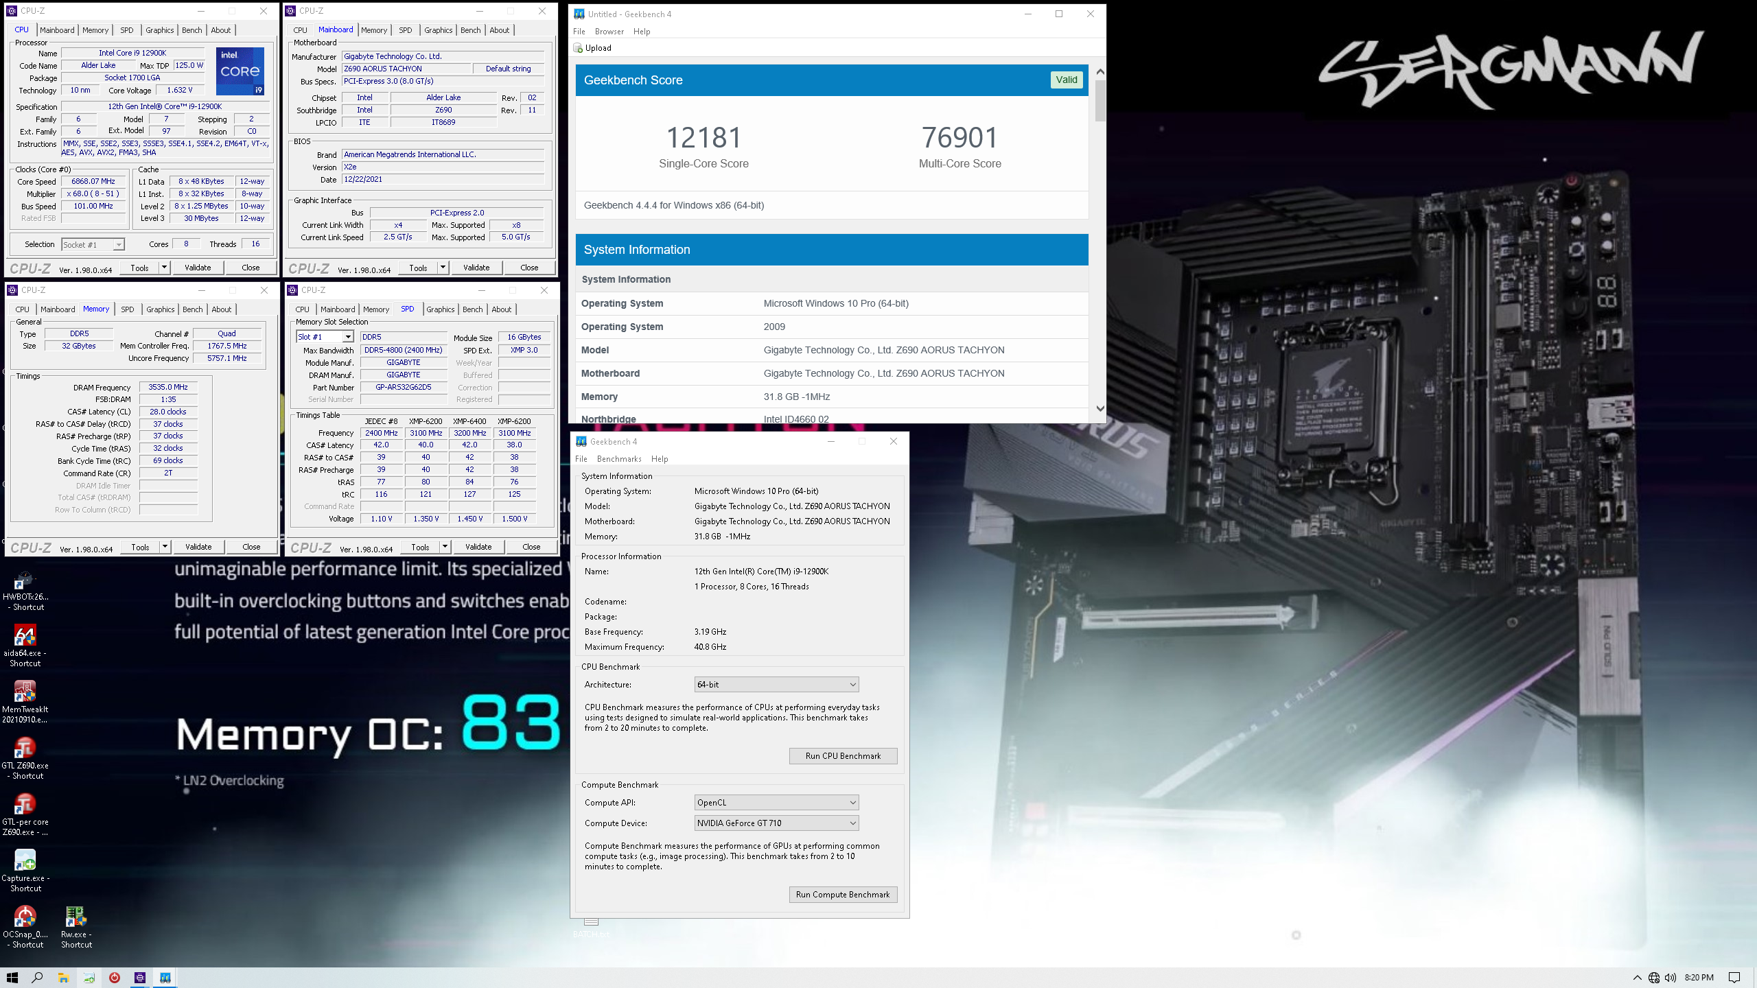1757x988 pixels.
Task: Click the CPU-Z taskbar icon
Action: [140, 978]
